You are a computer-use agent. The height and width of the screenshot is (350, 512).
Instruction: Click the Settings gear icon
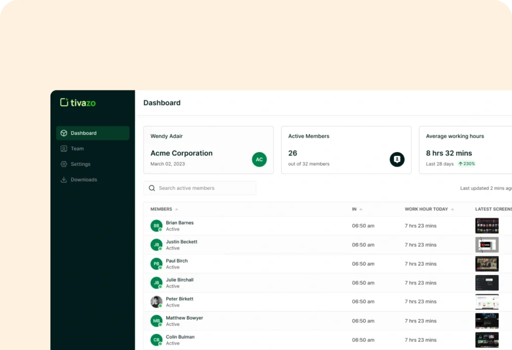click(x=63, y=164)
